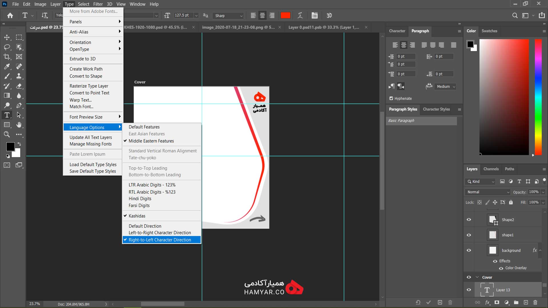Select the Hand tool
Viewport: 548px width, 308px height.
(19, 125)
